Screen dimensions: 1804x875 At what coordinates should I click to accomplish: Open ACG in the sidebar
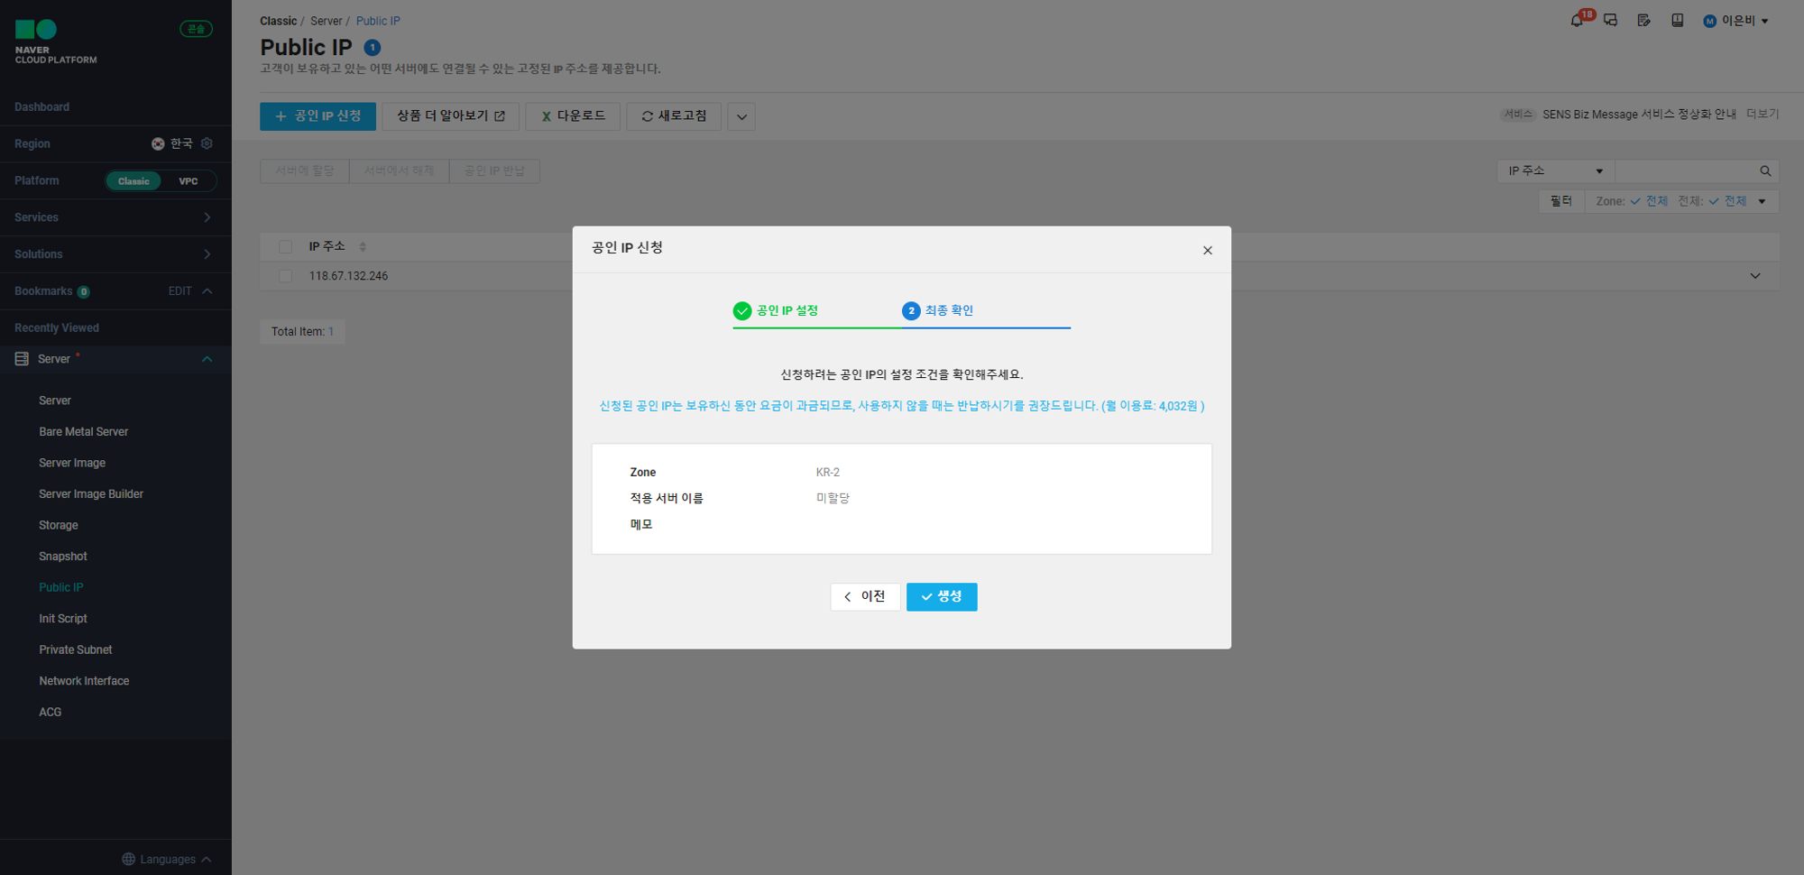(51, 713)
